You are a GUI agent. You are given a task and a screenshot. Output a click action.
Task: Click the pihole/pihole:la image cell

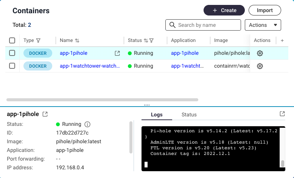click(x=232, y=53)
